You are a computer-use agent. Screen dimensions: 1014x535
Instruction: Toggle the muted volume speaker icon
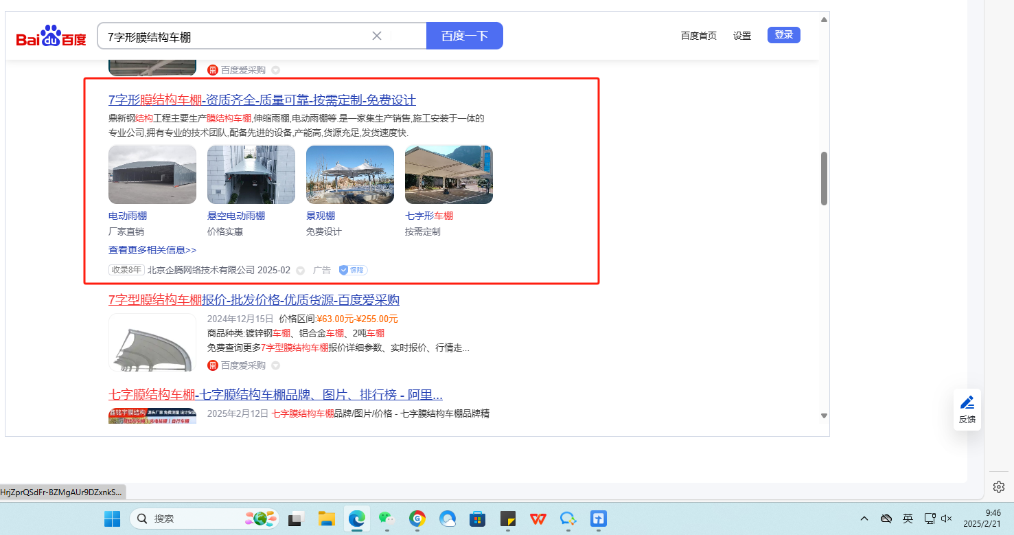click(947, 519)
